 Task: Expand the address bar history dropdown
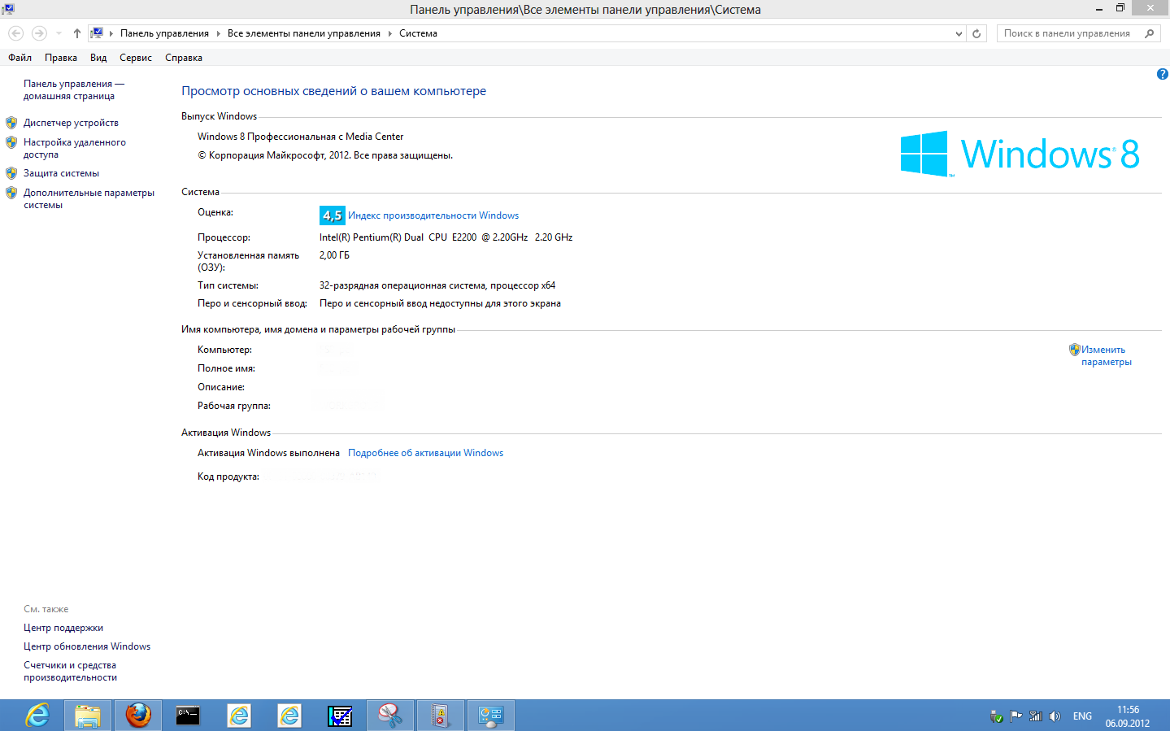pyautogui.click(x=959, y=33)
